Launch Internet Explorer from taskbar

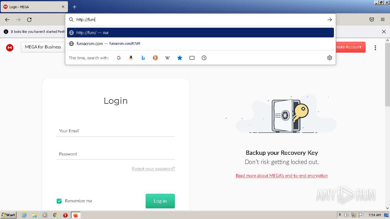point(24,215)
